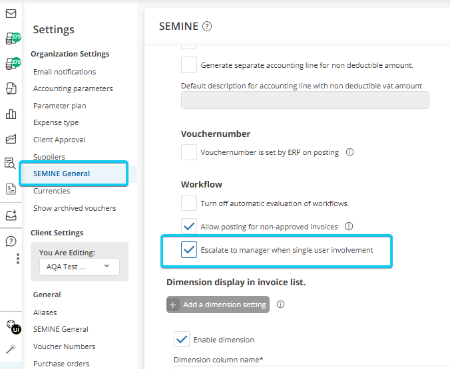Open the three-dot more options in sidebar
This screenshot has width=450, height=369.
click(18, 259)
